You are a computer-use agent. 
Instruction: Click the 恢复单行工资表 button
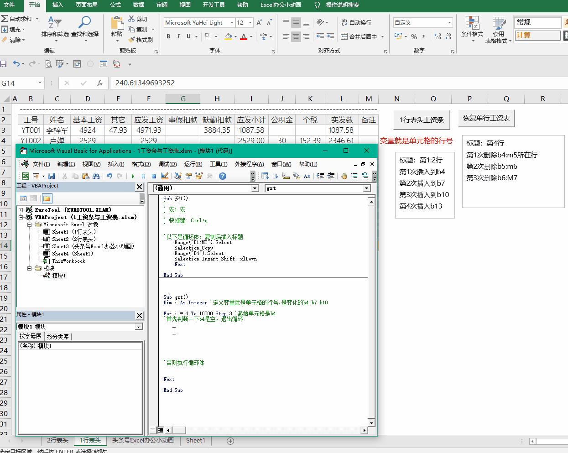[x=486, y=119]
